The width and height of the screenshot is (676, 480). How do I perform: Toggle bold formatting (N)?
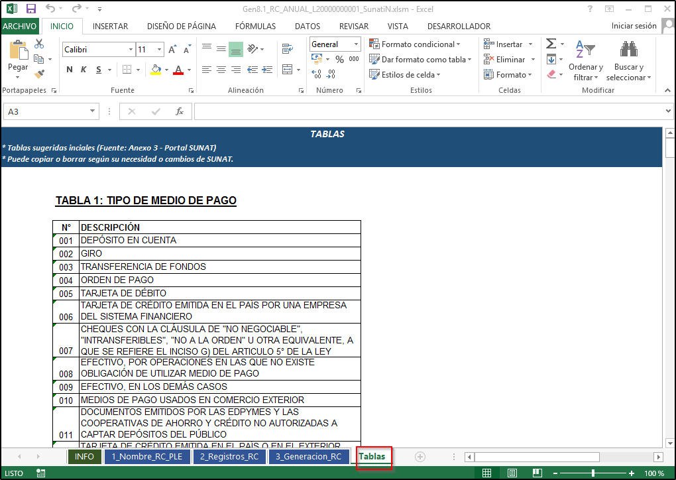point(70,70)
